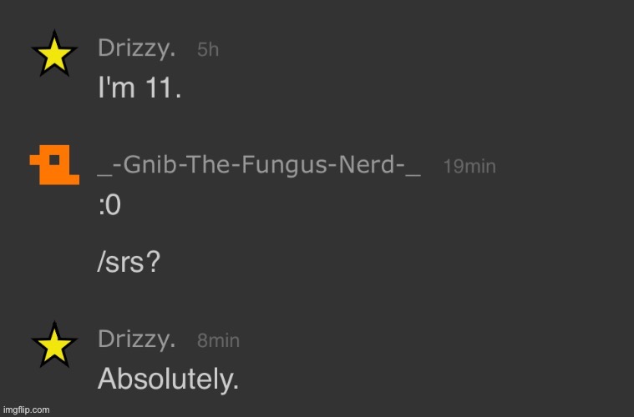This screenshot has width=634, height=417.
Task: Click the star avatar beside the "Absolutely." reply
Action: [54, 344]
